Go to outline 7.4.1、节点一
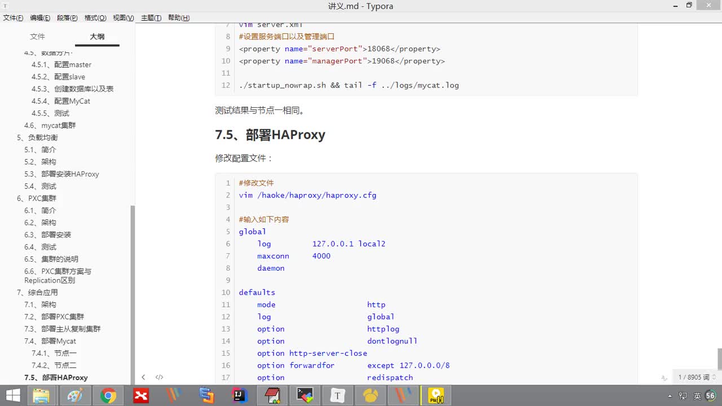Screen dimensions: 722x406 (54, 354)
